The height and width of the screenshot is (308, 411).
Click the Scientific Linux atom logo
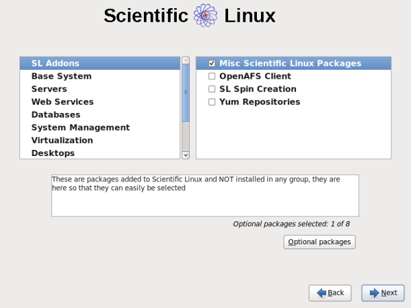pos(206,16)
